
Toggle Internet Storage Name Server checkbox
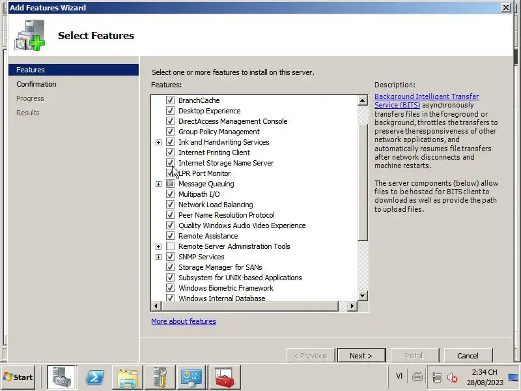(x=170, y=162)
